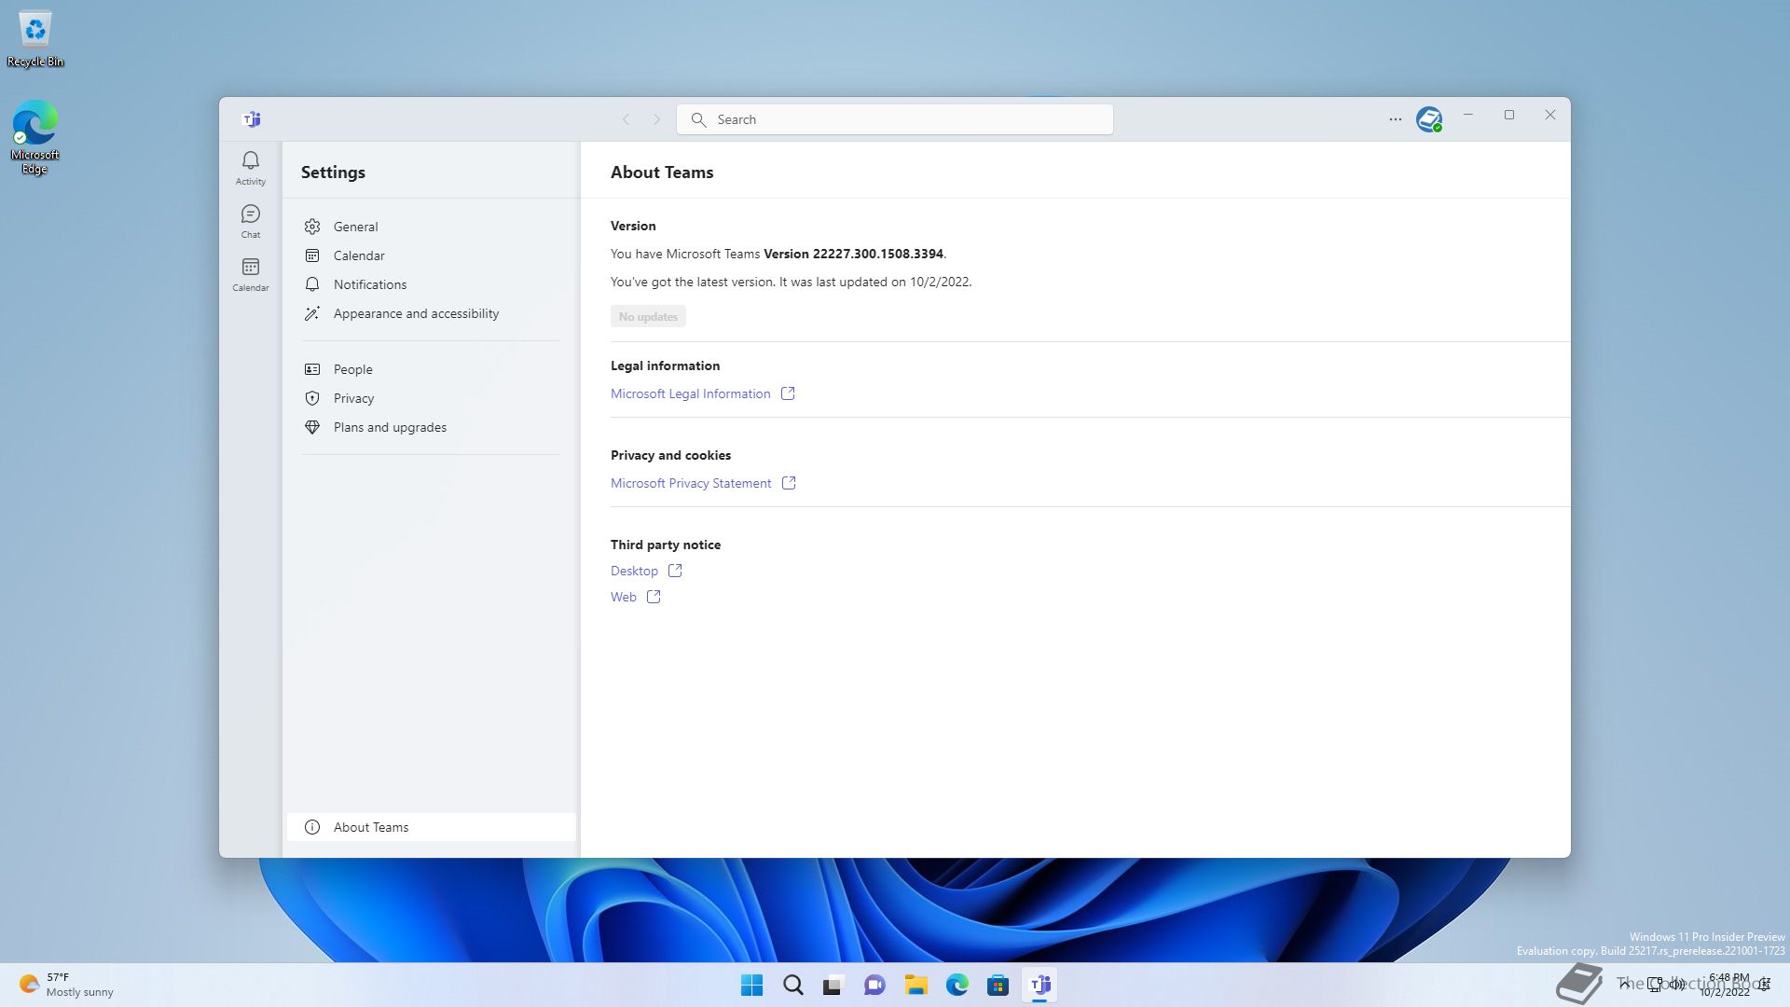This screenshot has width=1790, height=1007.
Task: Click the Teams logo in title bar
Action: tap(252, 119)
